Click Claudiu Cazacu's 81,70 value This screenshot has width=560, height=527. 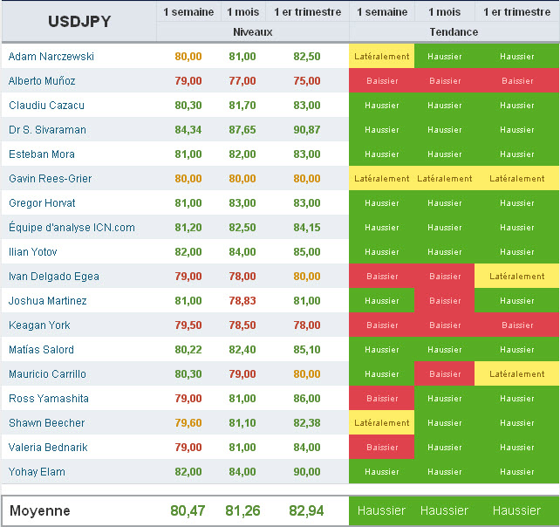pyautogui.click(x=242, y=106)
